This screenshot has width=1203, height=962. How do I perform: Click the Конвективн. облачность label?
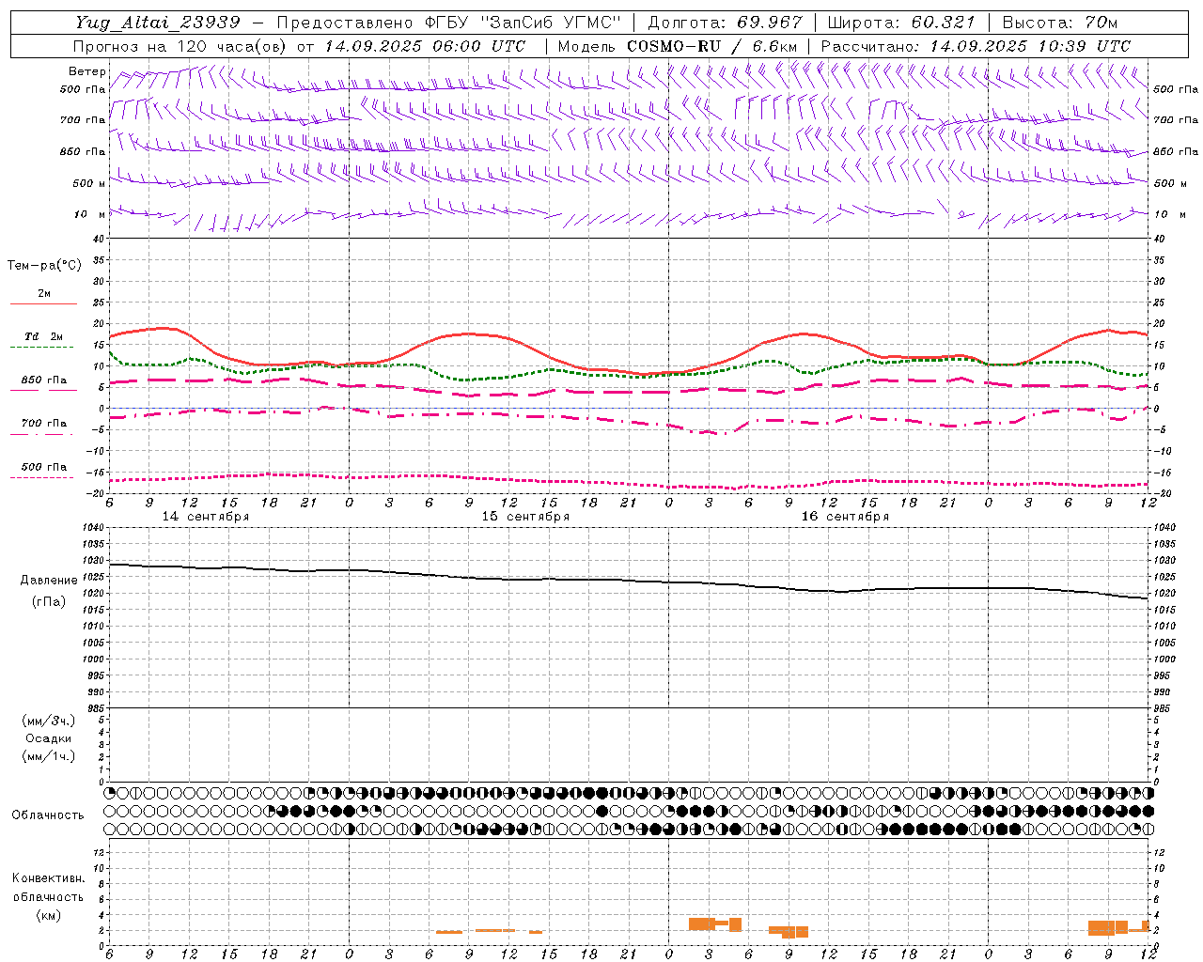[x=48, y=888]
